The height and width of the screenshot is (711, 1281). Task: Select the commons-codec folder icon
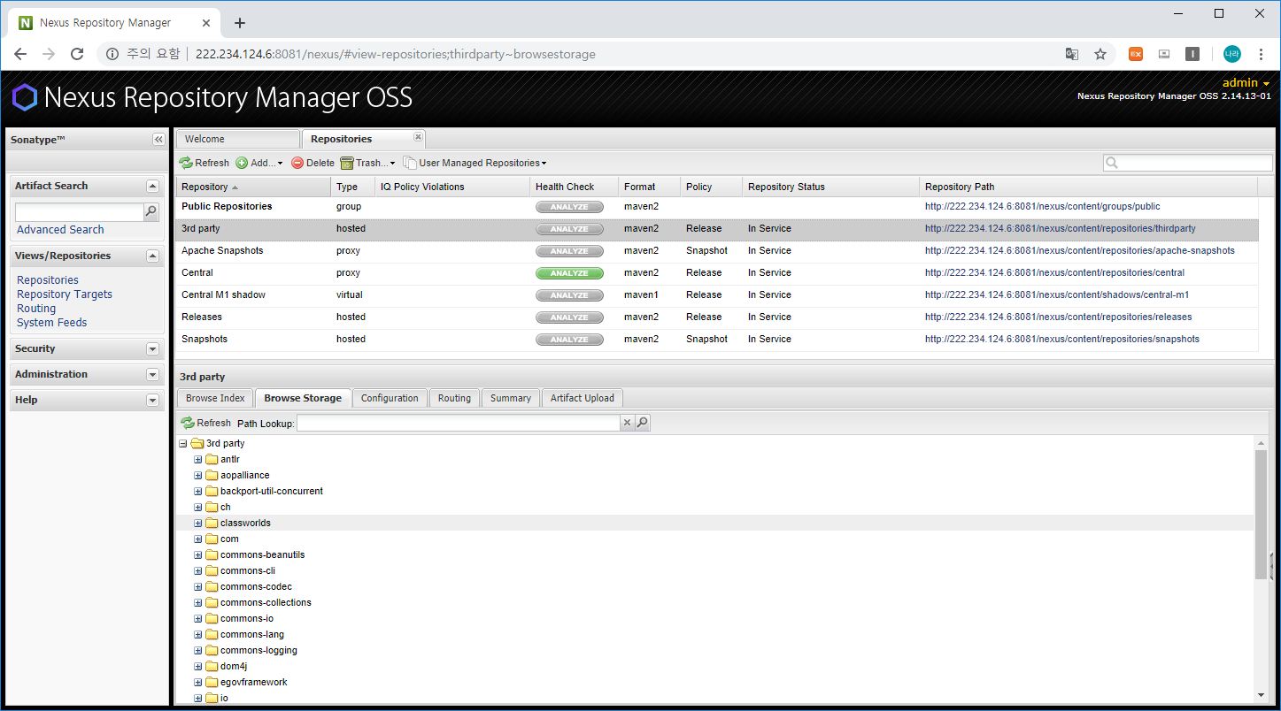[x=212, y=587]
